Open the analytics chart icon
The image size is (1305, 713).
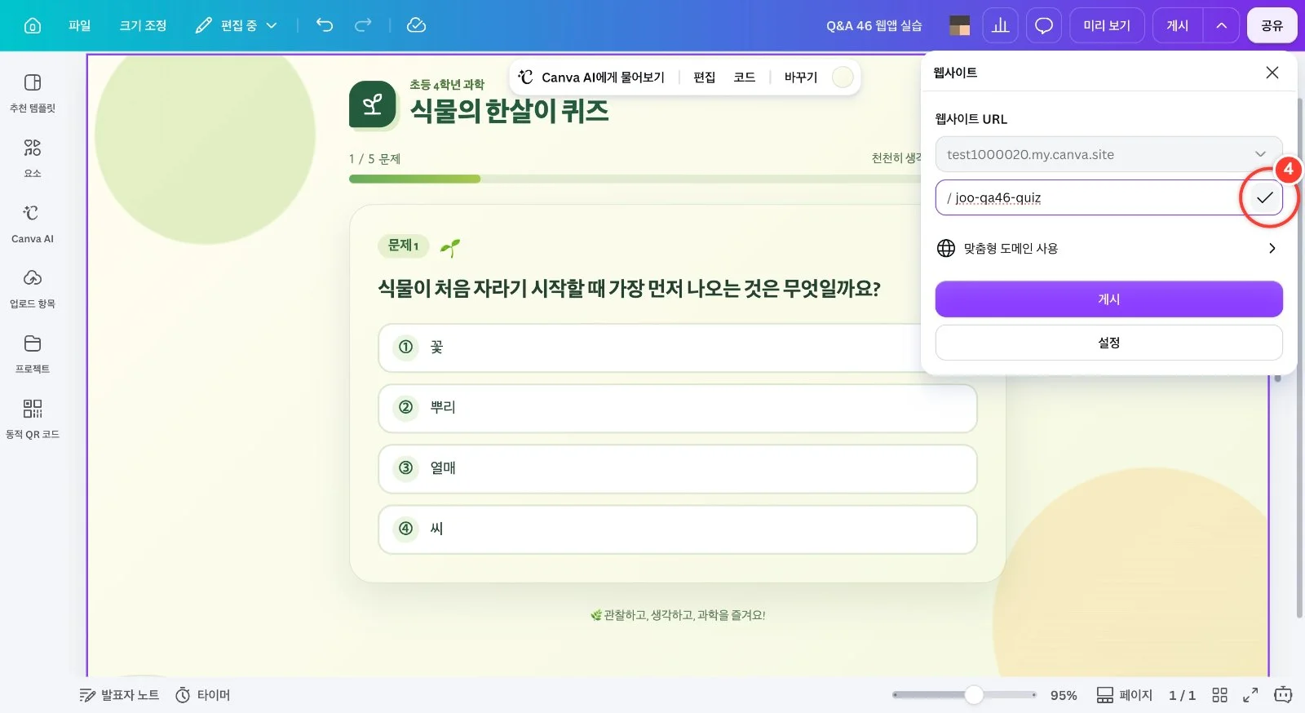1001,25
